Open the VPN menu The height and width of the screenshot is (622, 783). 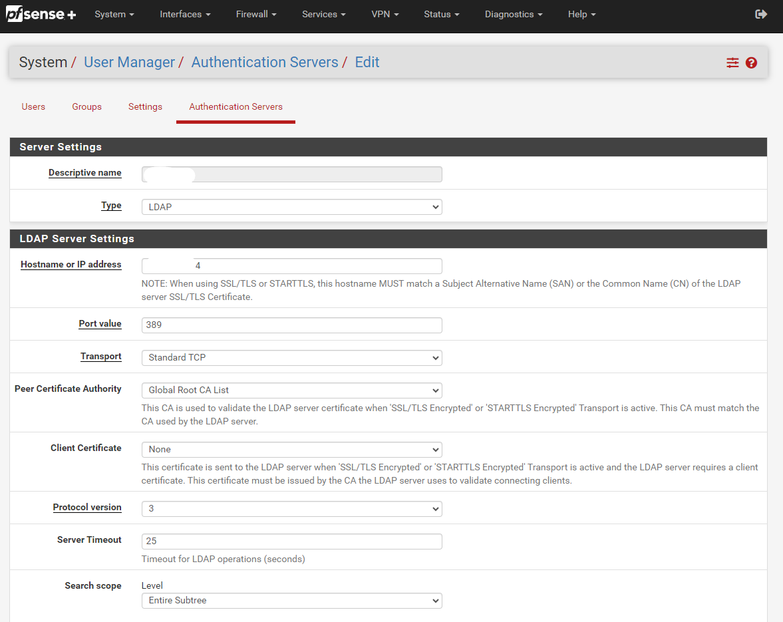tap(385, 14)
